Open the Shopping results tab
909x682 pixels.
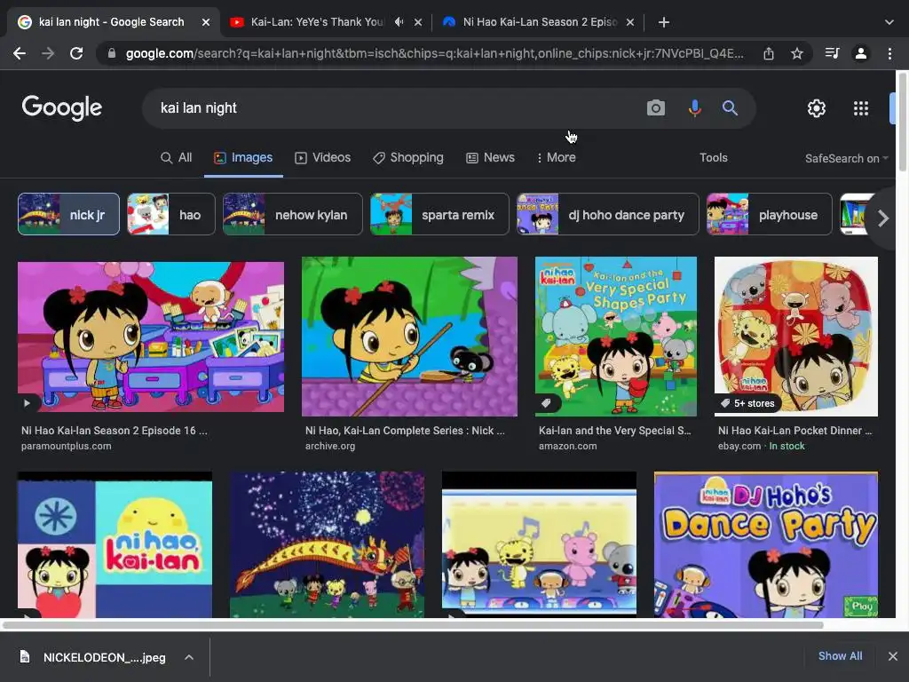[408, 158]
